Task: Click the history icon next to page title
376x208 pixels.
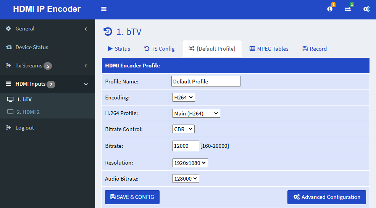Action: tap(108, 31)
